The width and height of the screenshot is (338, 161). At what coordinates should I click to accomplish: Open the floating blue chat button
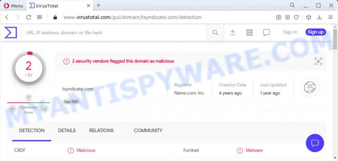click(315, 143)
